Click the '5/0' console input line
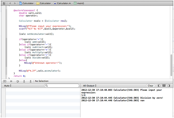The image size is (174, 118). [x=83, y=95]
